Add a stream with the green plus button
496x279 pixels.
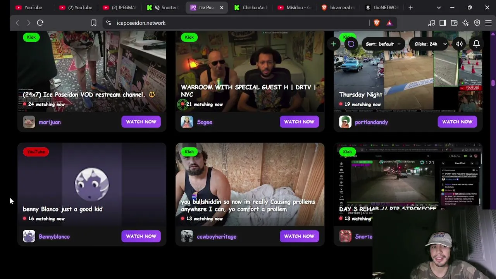coord(334,44)
